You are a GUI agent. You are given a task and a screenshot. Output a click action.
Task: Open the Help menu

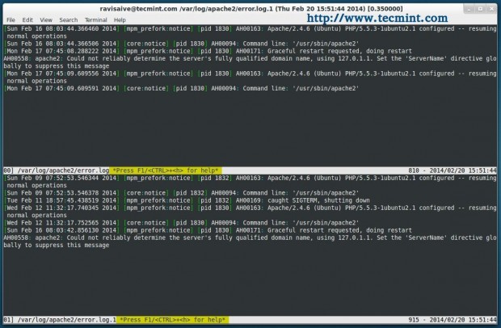(120, 20)
